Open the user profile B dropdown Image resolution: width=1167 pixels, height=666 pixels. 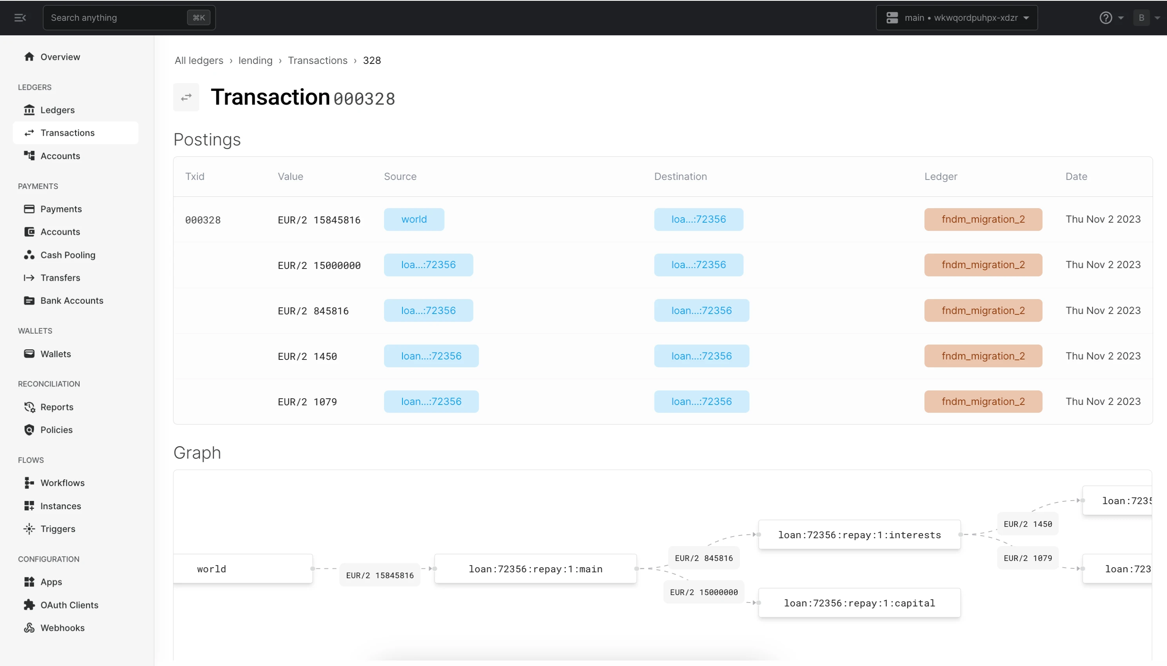[x=1147, y=18]
